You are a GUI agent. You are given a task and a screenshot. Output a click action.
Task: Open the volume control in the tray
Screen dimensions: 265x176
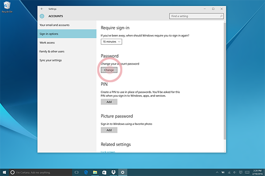235,172
